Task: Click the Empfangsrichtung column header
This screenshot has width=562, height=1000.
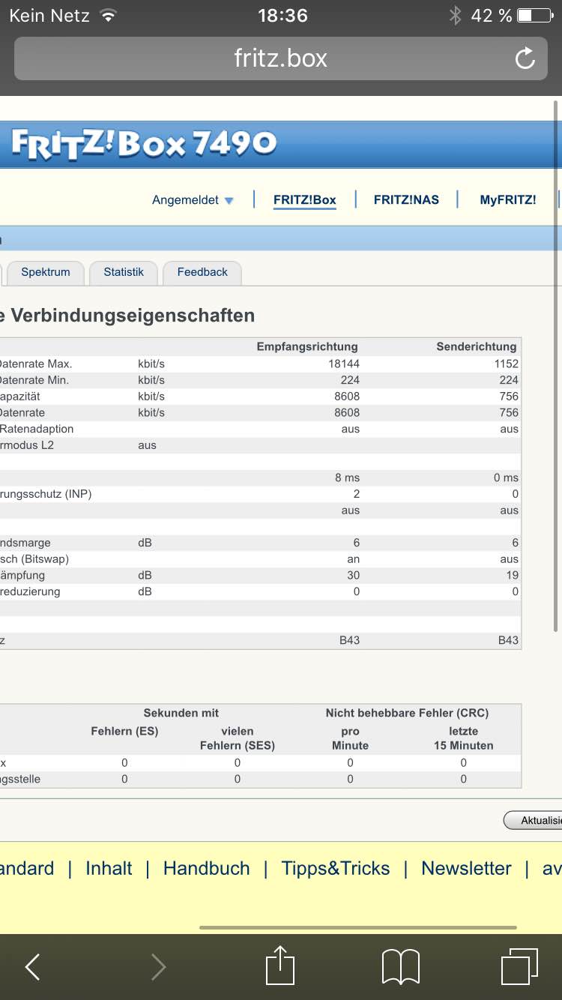Action: (307, 346)
